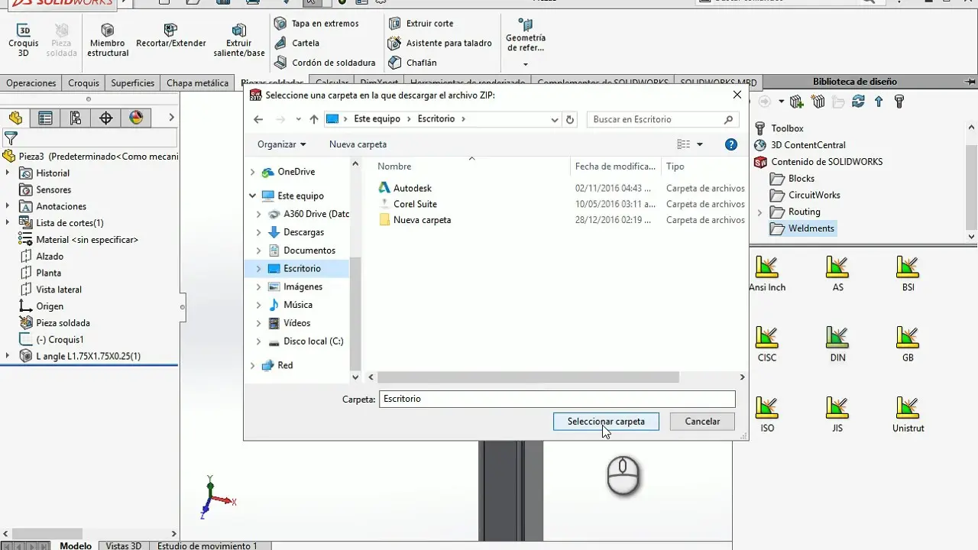Select the Autodesk folder in list
This screenshot has height=550, width=978.
[412, 188]
